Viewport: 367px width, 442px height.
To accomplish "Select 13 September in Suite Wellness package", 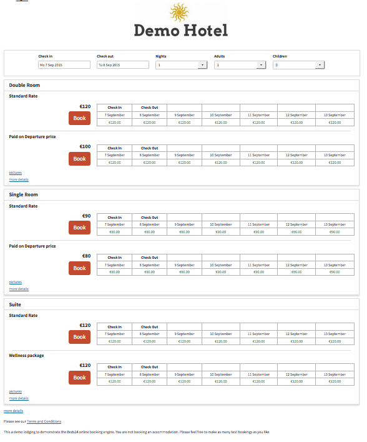I will [x=335, y=374].
